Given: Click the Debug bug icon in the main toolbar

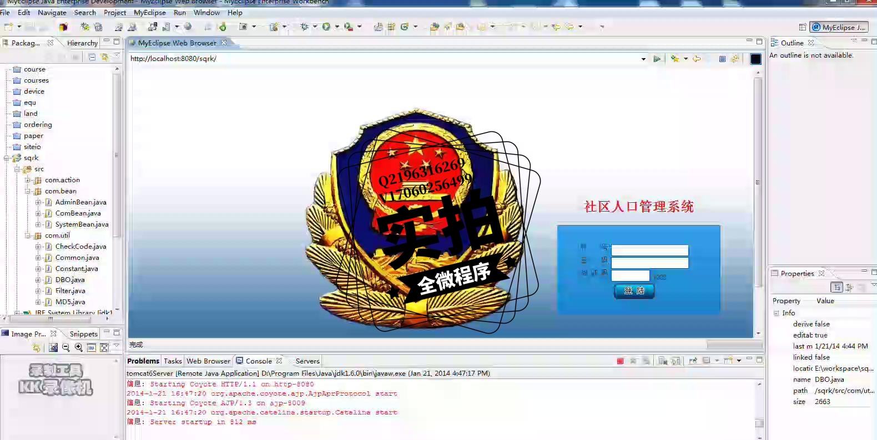Looking at the screenshot, I should point(304,27).
